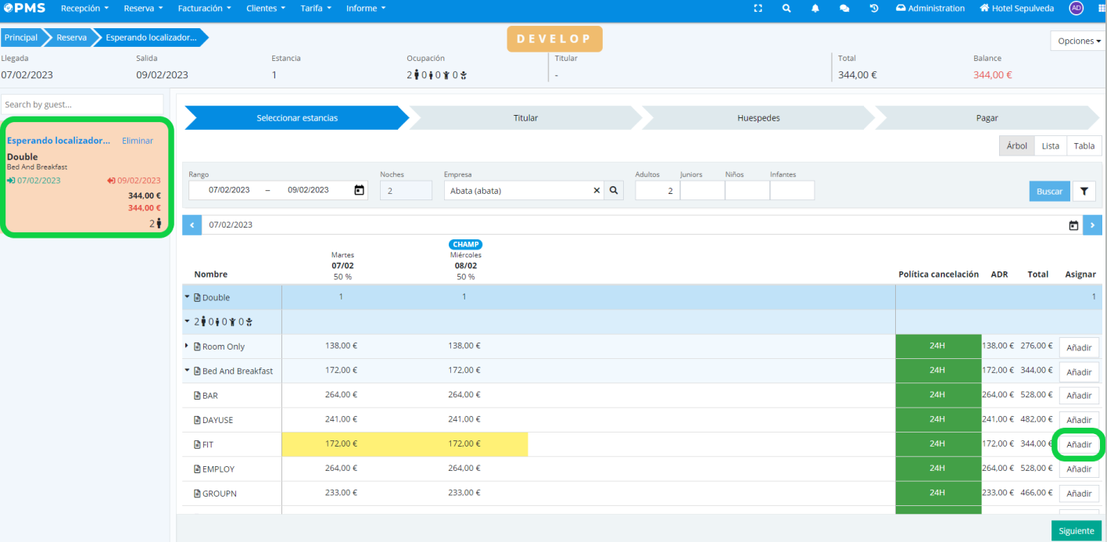Click the Search by guest field

82,105
